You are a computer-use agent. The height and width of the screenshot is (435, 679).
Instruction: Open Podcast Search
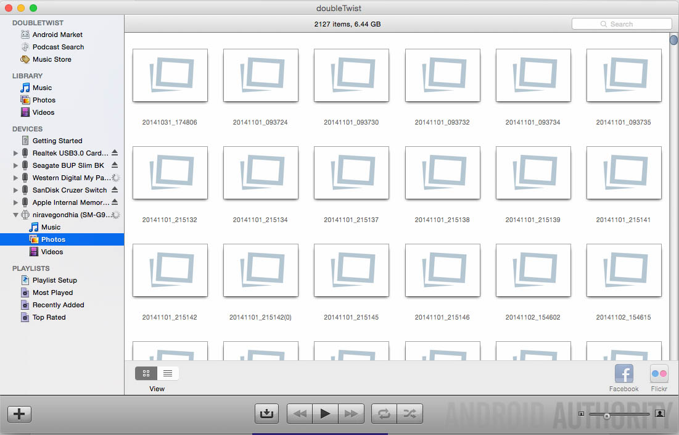click(x=58, y=47)
